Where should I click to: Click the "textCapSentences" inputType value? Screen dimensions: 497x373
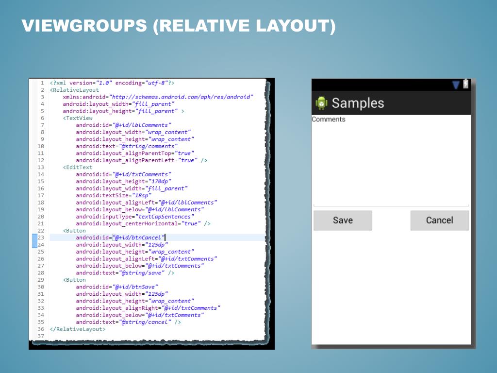tap(165, 217)
